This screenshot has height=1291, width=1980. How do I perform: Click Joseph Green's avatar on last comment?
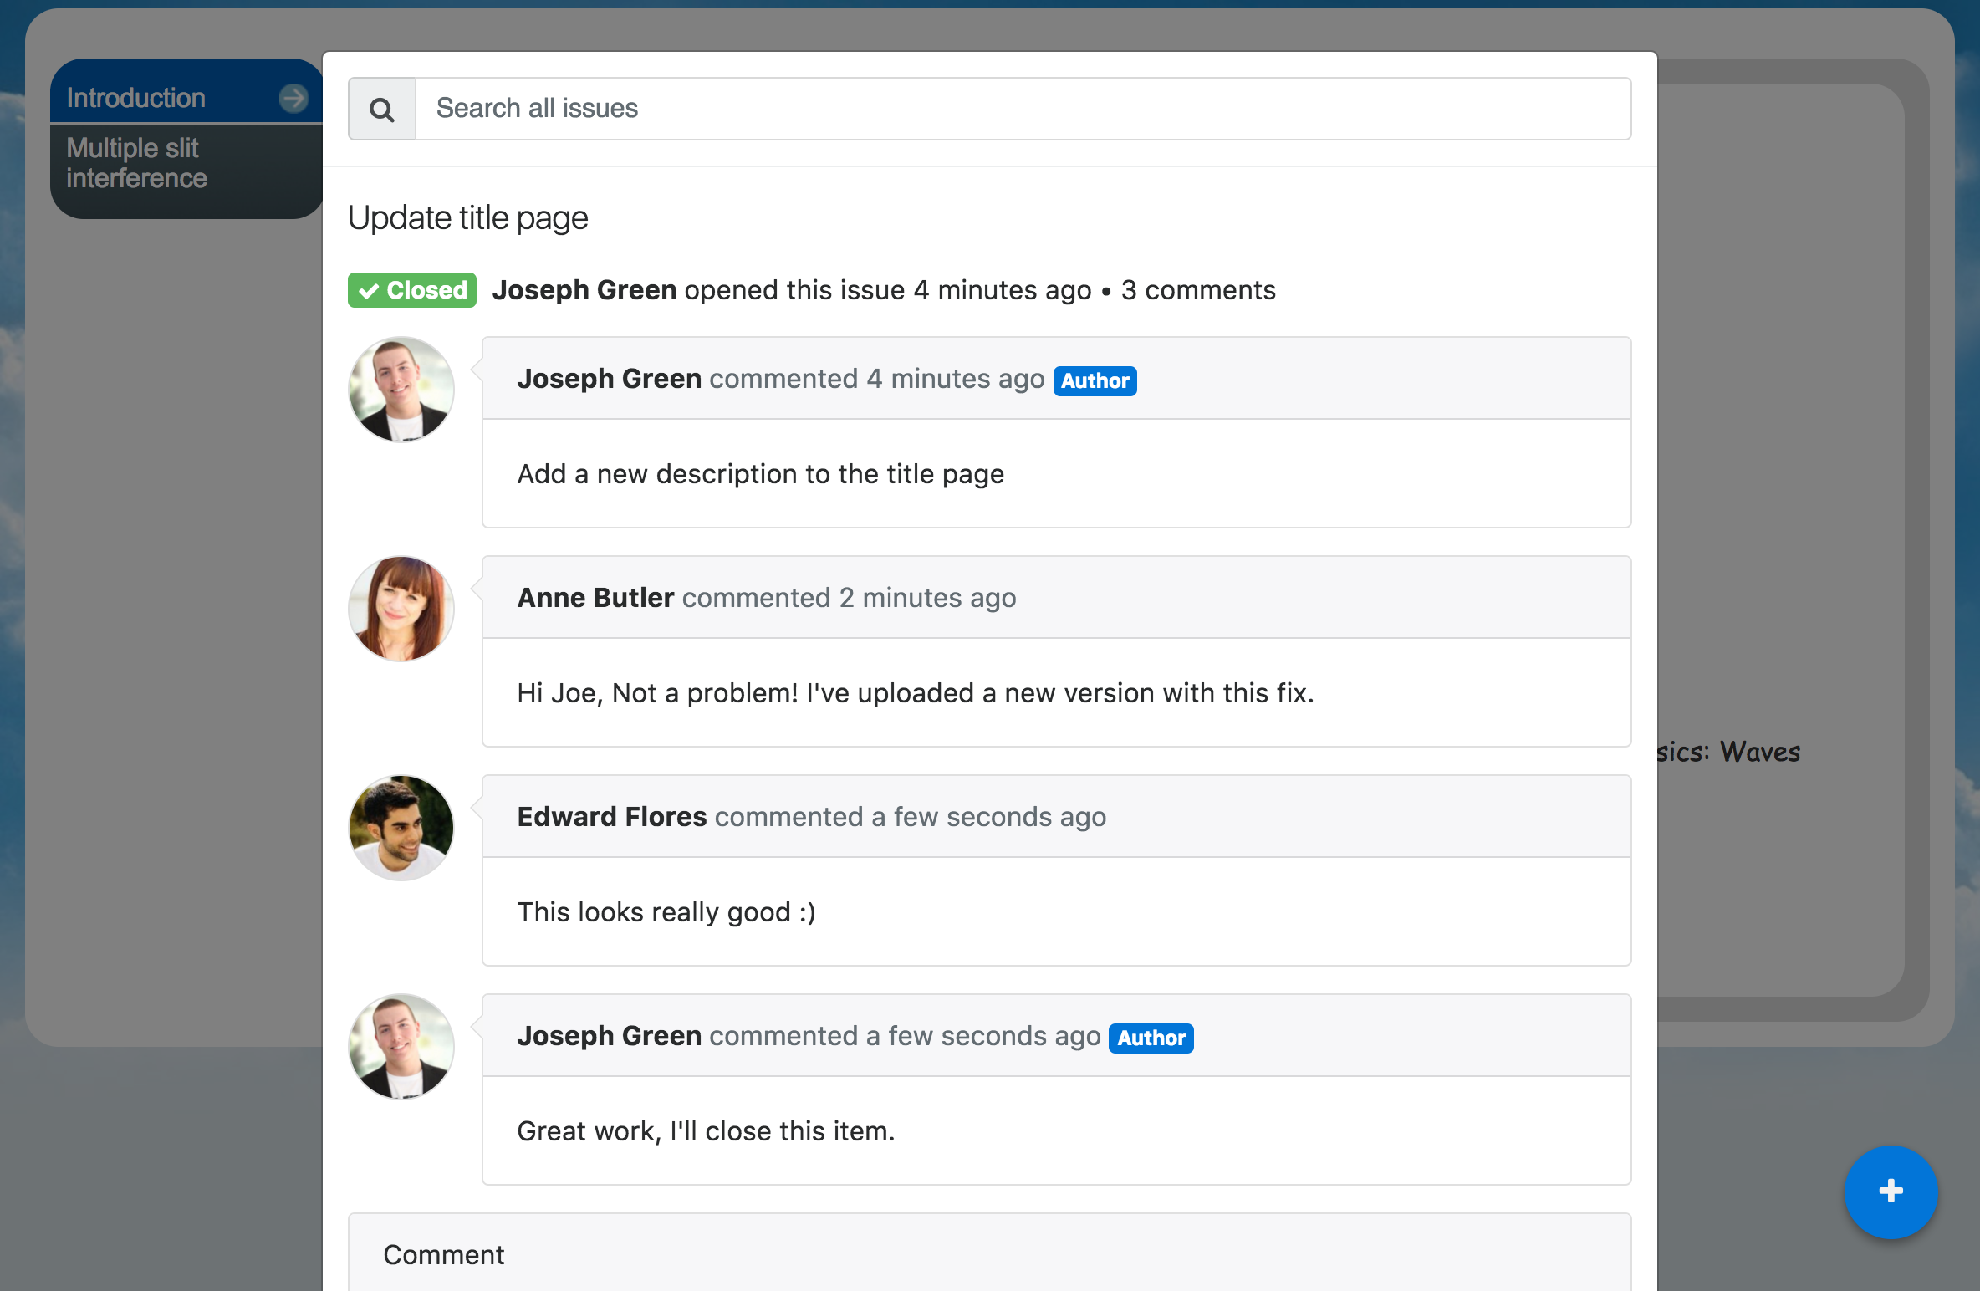(401, 1047)
